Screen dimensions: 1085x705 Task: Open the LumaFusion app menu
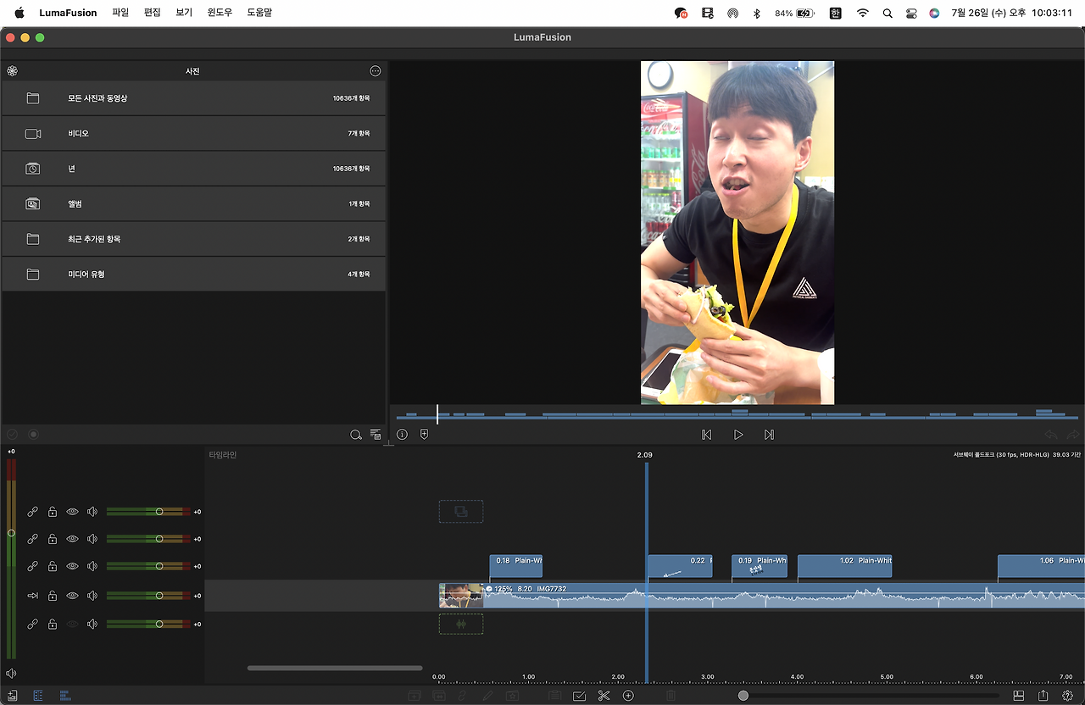pyautogui.click(x=68, y=13)
